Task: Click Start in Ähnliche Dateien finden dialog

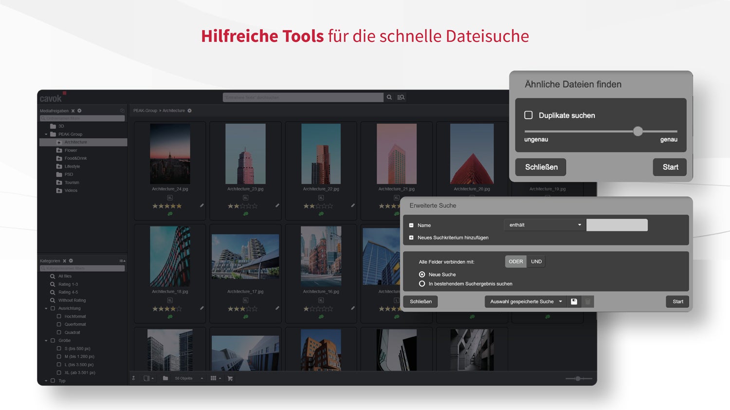Action: [x=669, y=167]
